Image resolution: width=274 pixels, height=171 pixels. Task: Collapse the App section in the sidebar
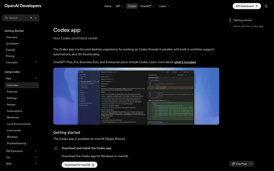coord(35,78)
